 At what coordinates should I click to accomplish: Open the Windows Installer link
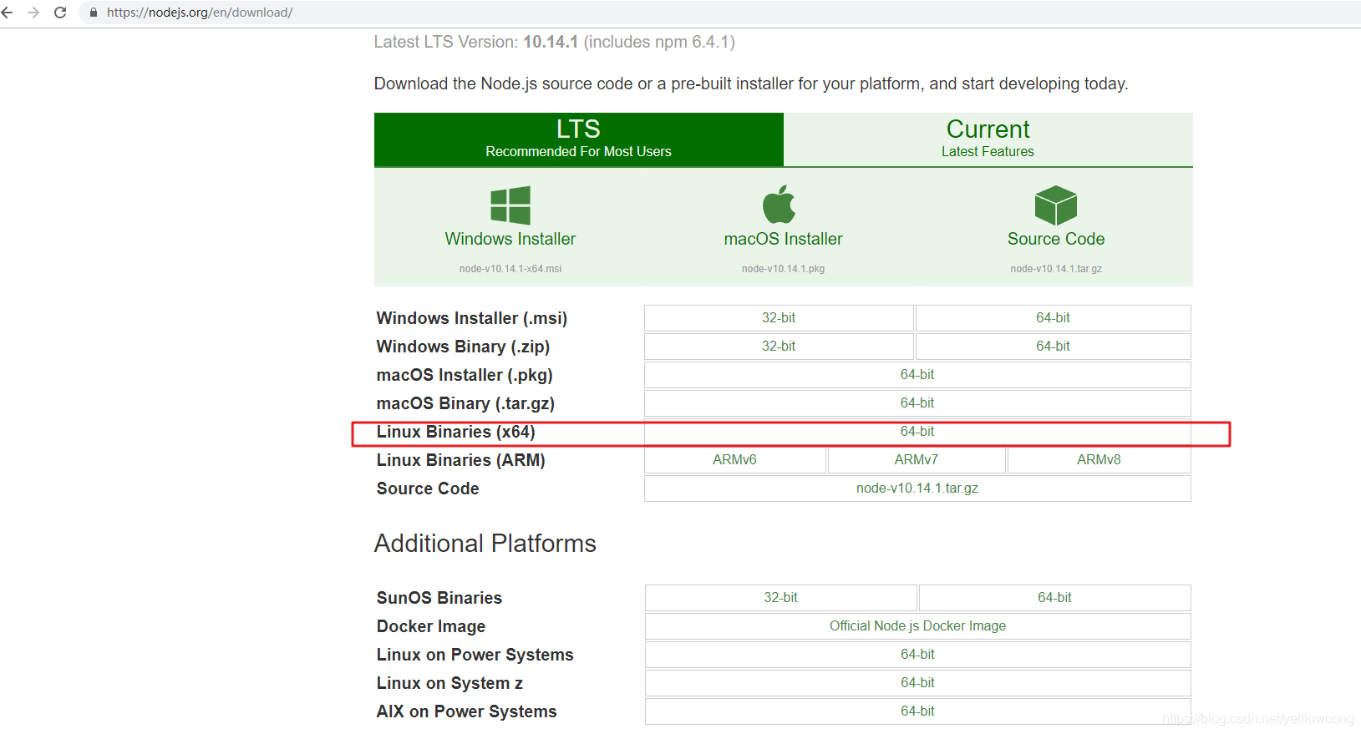pyautogui.click(x=510, y=239)
